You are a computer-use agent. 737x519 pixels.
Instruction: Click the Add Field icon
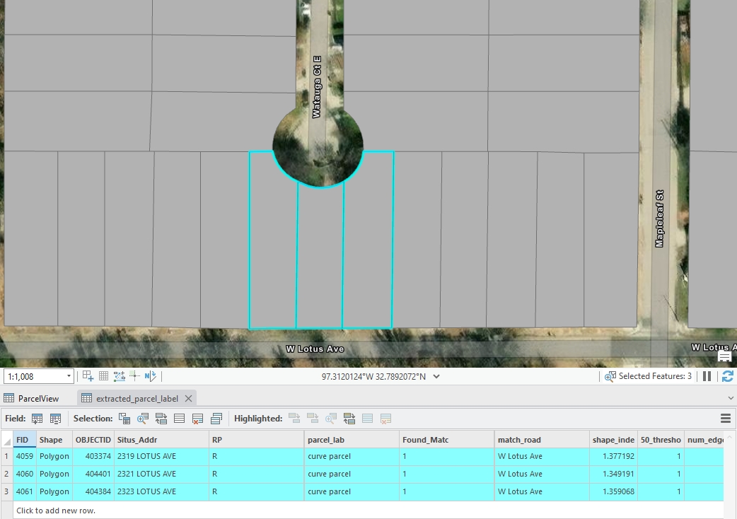(37, 419)
